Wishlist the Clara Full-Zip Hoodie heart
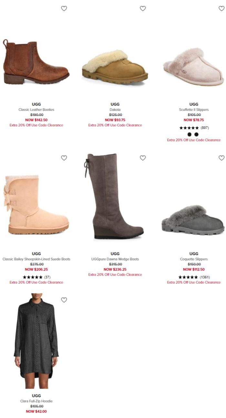 tap(64, 300)
